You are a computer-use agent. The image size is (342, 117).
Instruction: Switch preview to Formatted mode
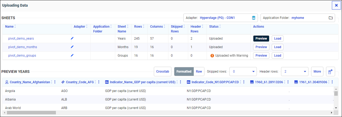coord(184,72)
